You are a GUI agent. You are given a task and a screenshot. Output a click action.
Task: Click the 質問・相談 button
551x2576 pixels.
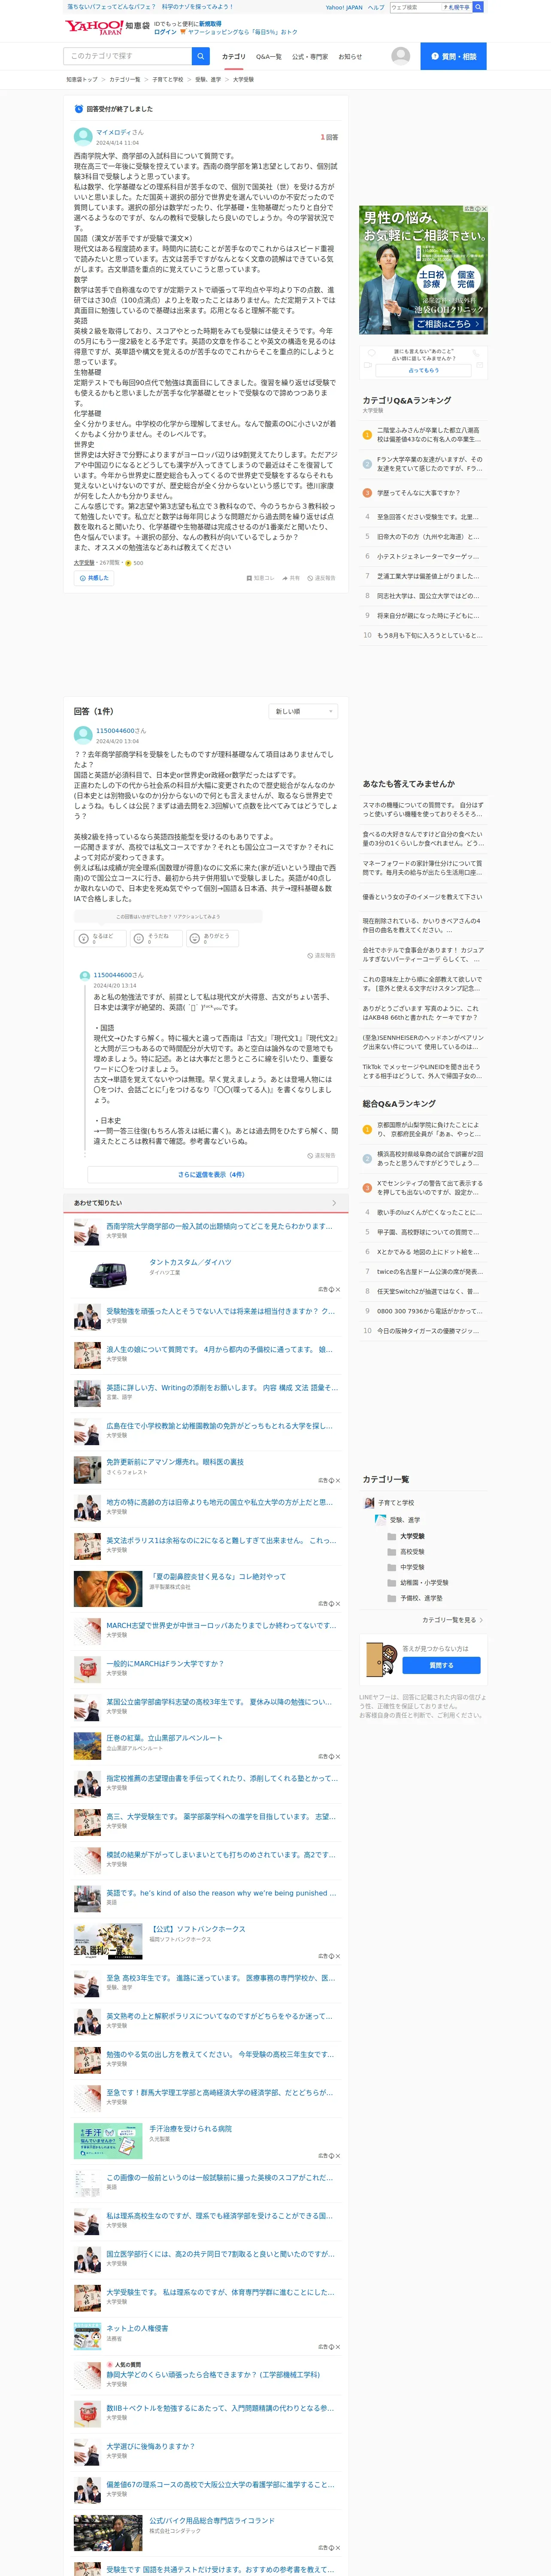point(453,56)
